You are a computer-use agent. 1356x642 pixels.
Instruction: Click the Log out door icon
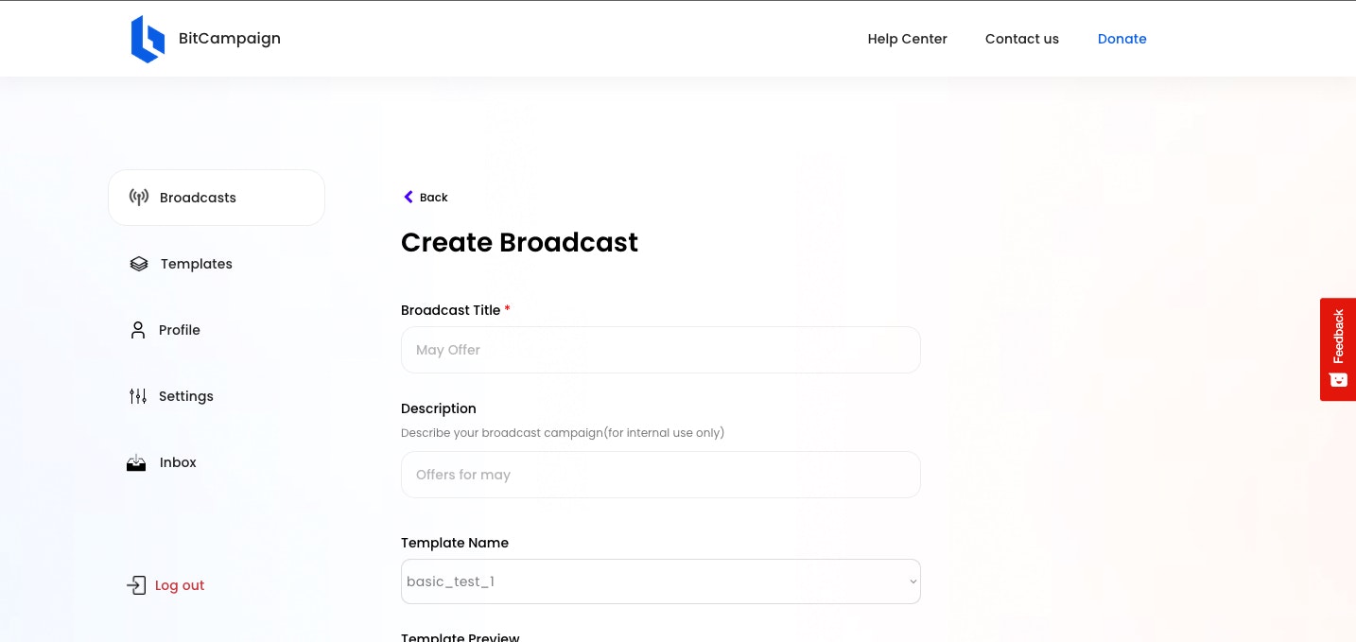pyautogui.click(x=136, y=585)
